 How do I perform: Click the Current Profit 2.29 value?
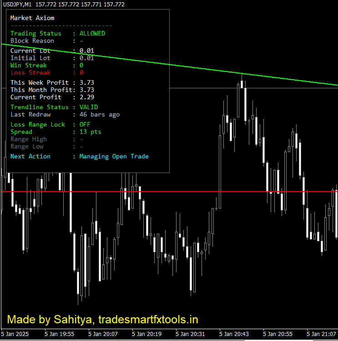click(86, 97)
